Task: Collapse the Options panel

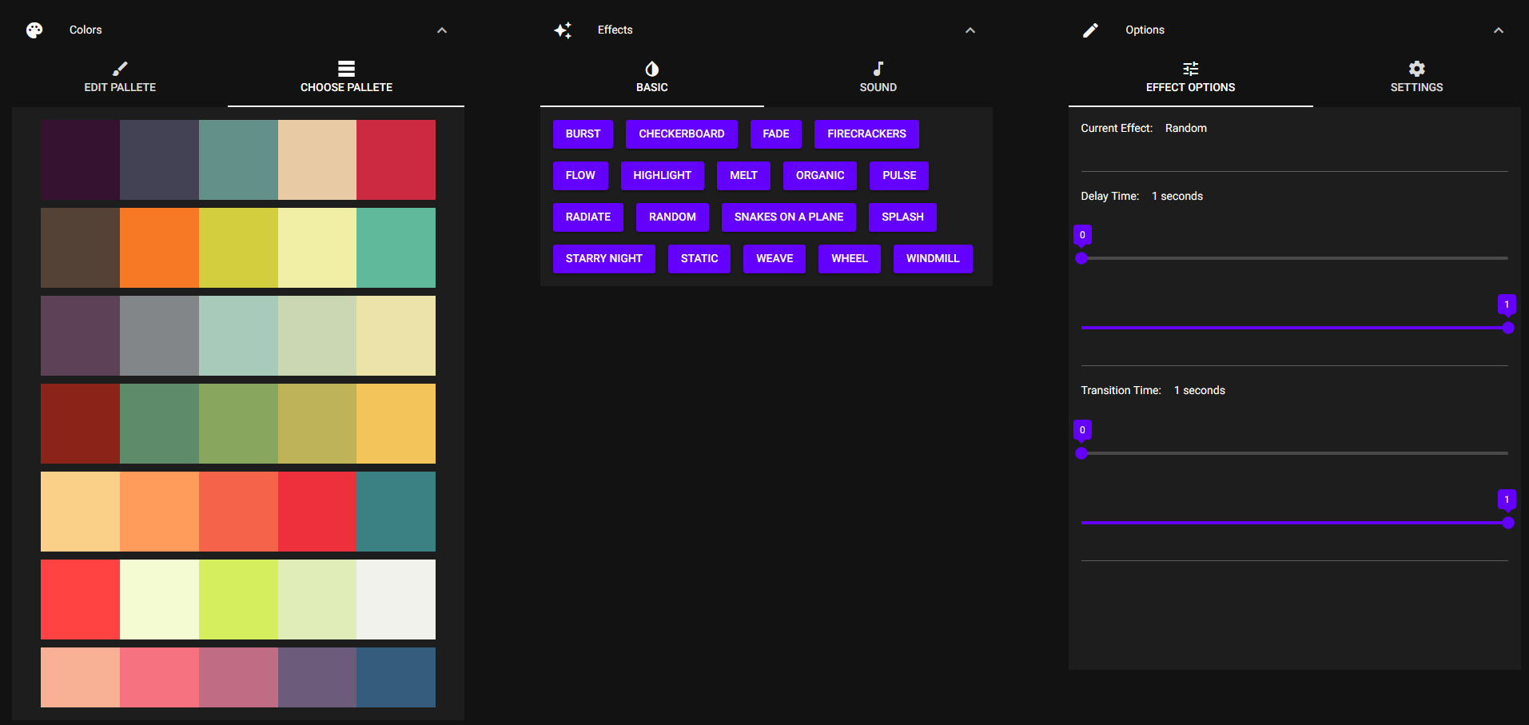Action: 1498,30
